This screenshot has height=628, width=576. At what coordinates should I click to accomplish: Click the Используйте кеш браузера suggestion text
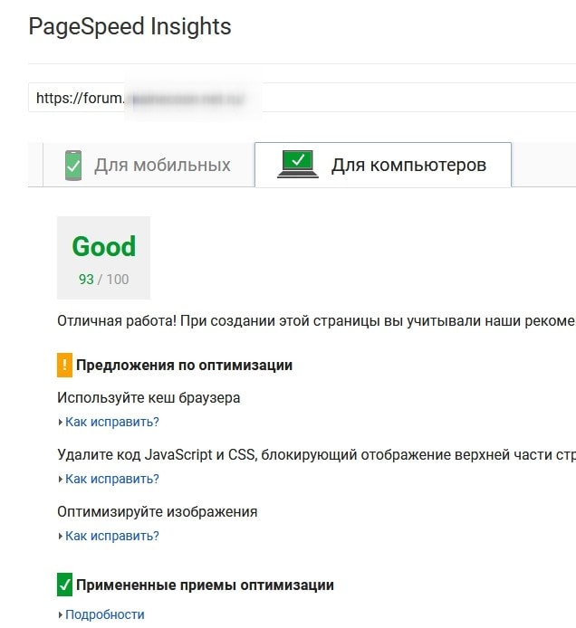tap(149, 398)
